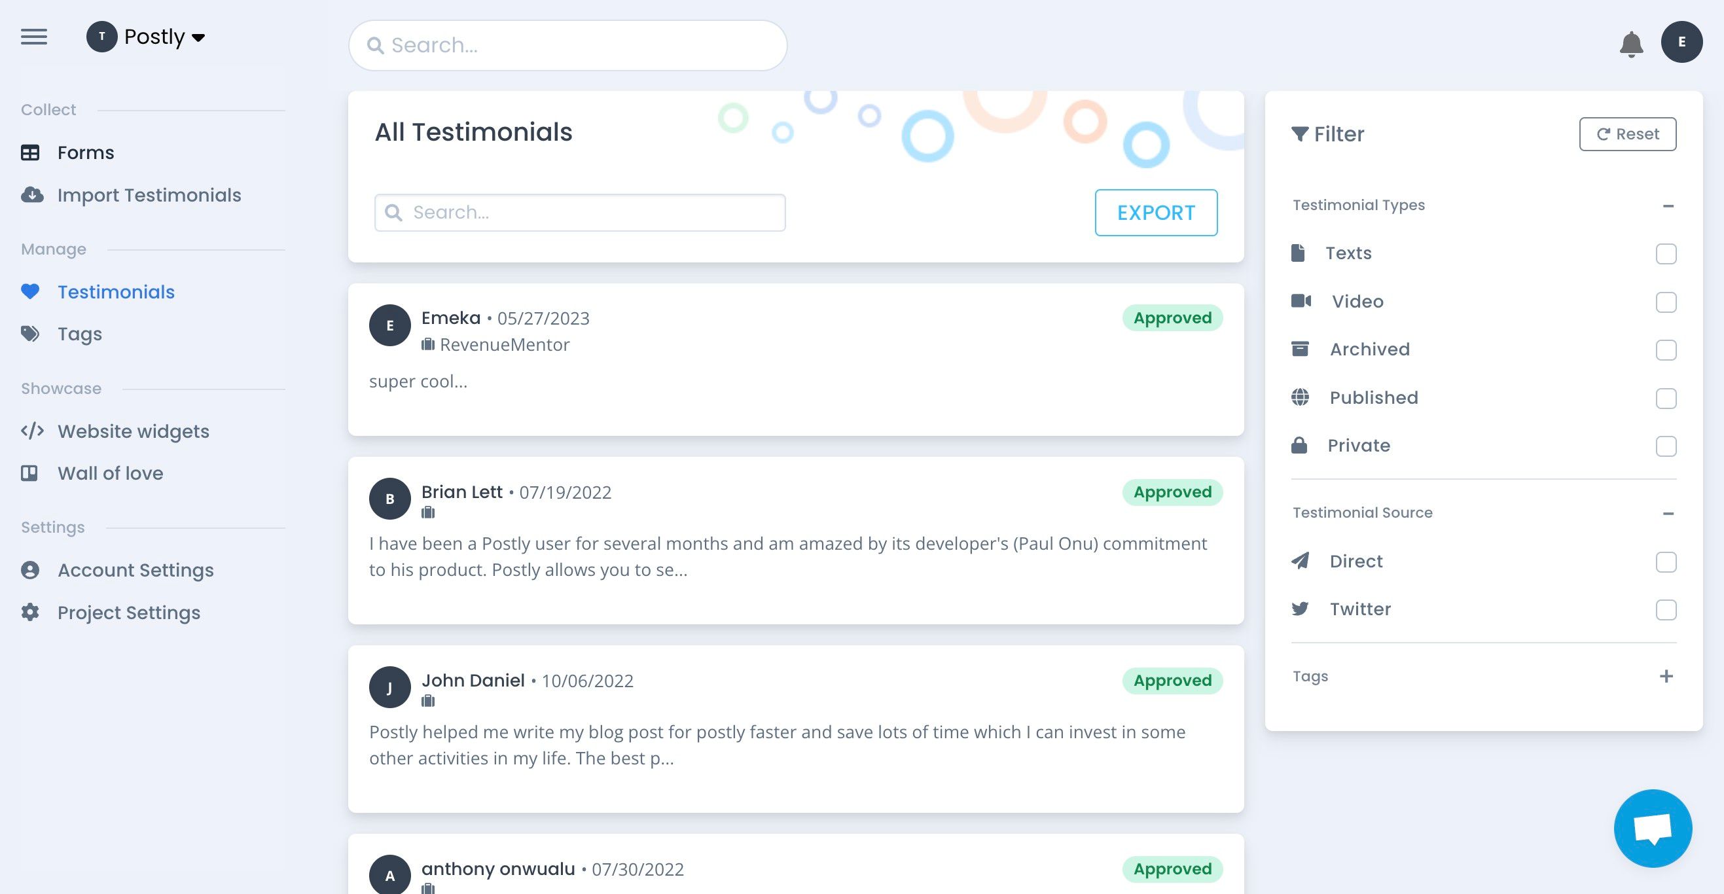Enable the Texts filter checkbox
This screenshot has width=1724, height=894.
1666,254
